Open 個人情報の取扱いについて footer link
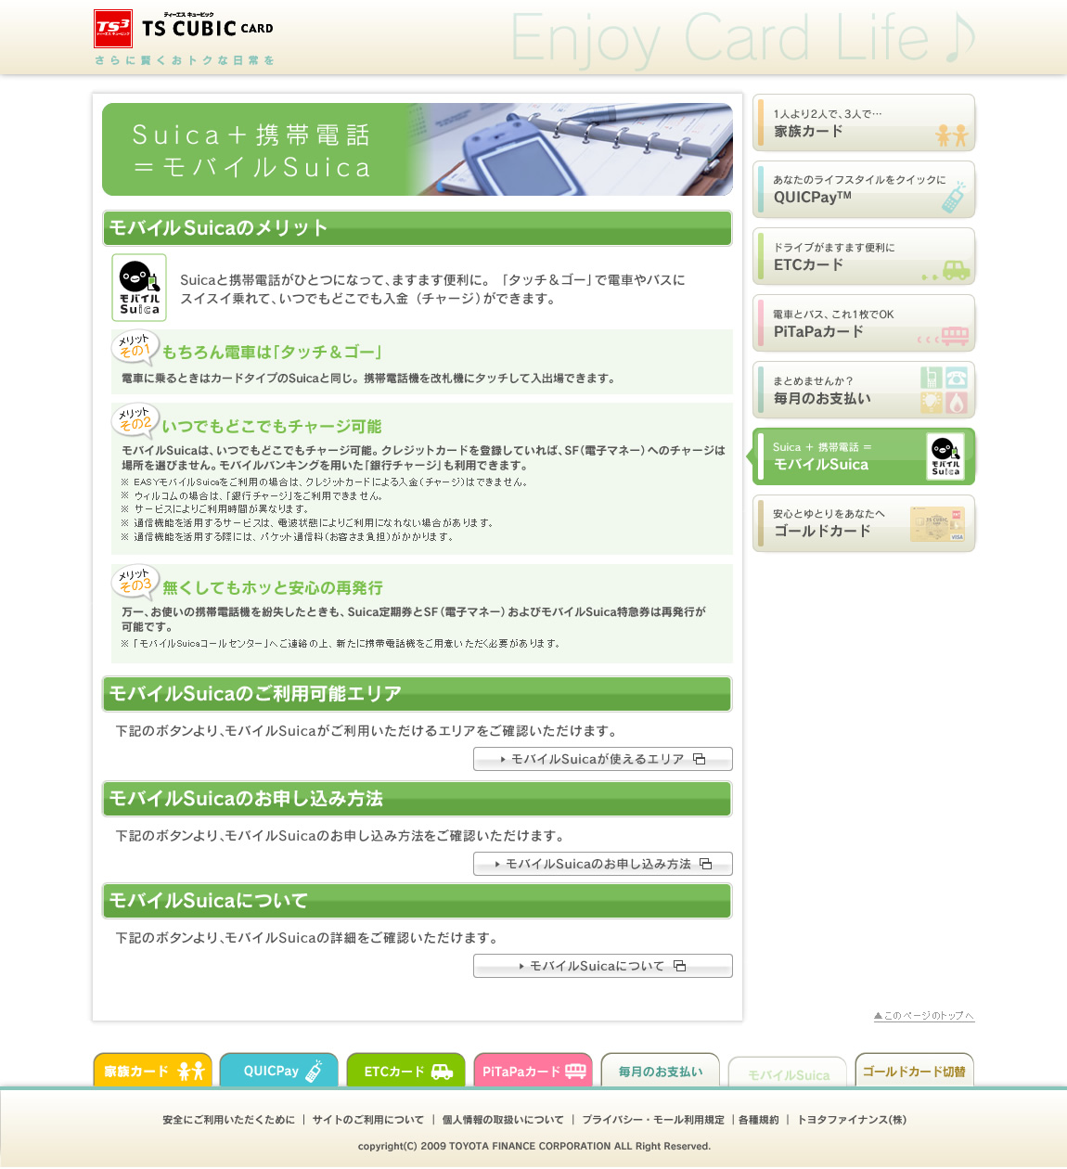 pos(503,1120)
